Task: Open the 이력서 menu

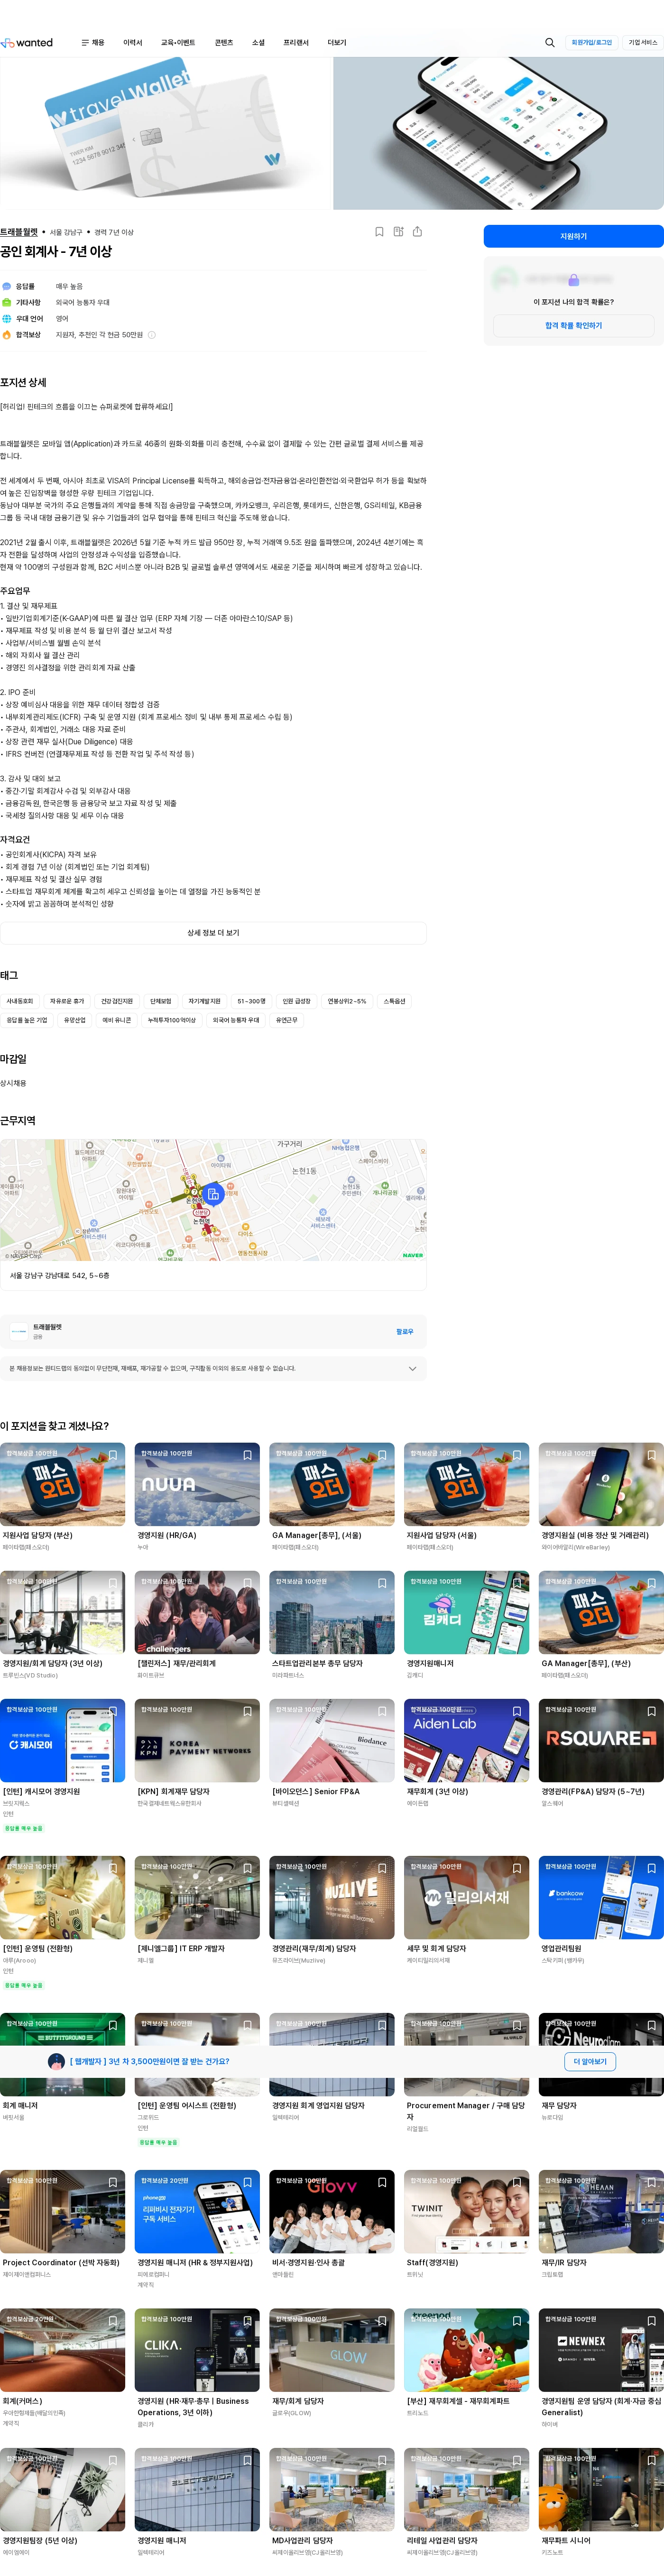Action: (133, 43)
